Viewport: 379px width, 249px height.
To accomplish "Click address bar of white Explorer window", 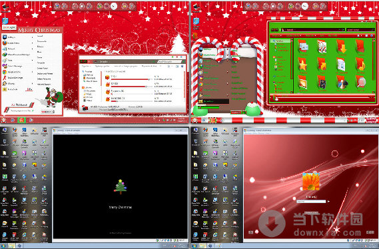I will (x=125, y=62).
